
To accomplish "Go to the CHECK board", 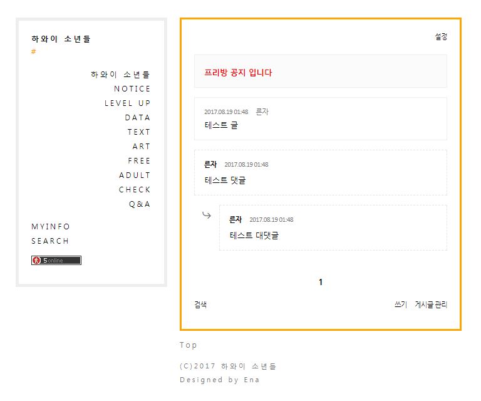I will (135, 190).
